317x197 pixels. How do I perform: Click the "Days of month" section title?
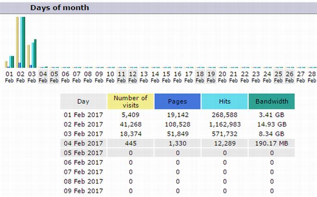[60, 8]
